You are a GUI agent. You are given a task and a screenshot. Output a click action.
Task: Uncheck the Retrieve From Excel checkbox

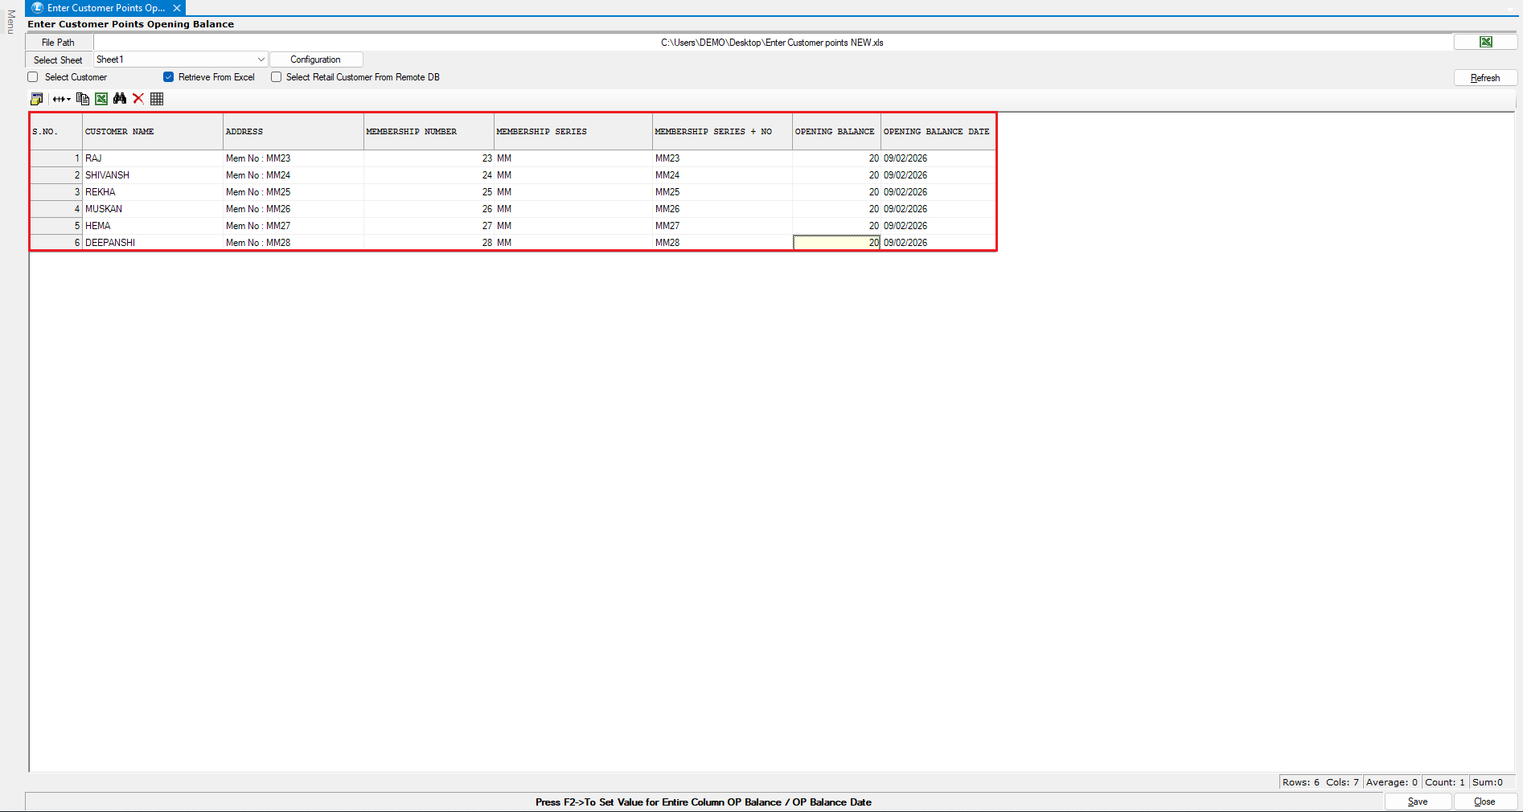click(x=168, y=77)
